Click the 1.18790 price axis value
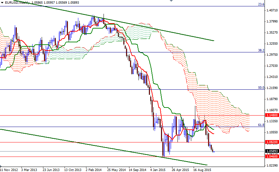The height and width of the screenshot is (172, 279). tap(272, 99)
